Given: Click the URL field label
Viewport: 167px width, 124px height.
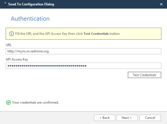Looking at the screenshot, I should point(8,45).
